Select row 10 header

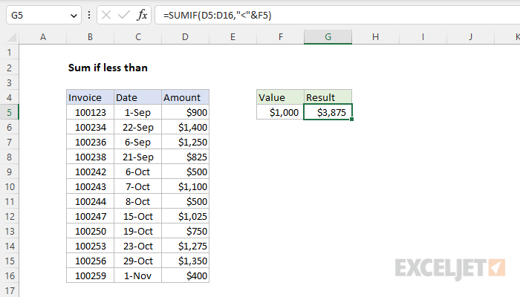click(10, 186)
